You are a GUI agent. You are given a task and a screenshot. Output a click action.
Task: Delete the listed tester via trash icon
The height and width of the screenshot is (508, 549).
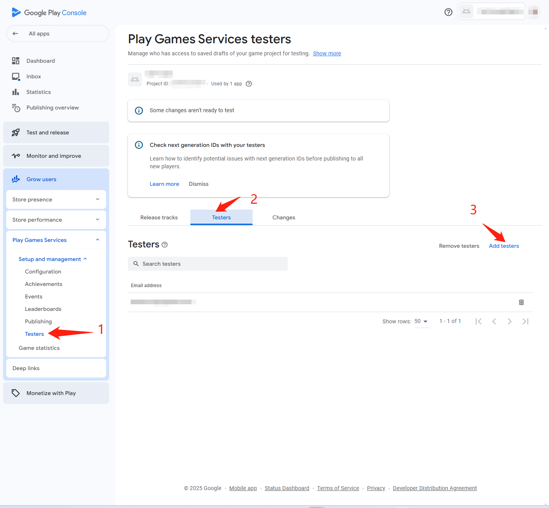(521, 302)
